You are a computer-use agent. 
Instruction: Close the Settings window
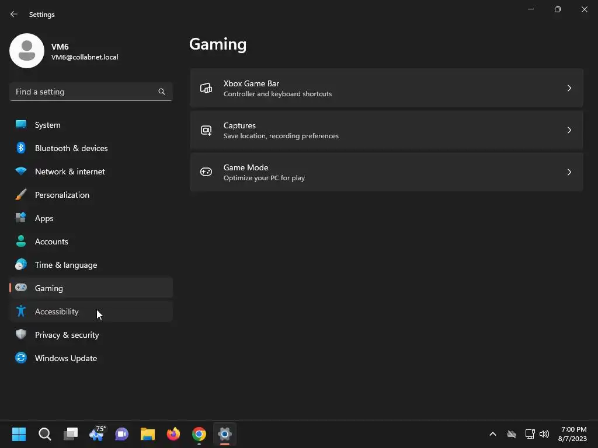click(x=584, y=9)
